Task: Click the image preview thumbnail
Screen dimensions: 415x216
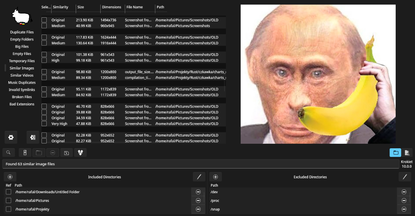Action: pos(318,74)
